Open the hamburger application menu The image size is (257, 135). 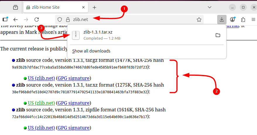click(x=253, y=20)
